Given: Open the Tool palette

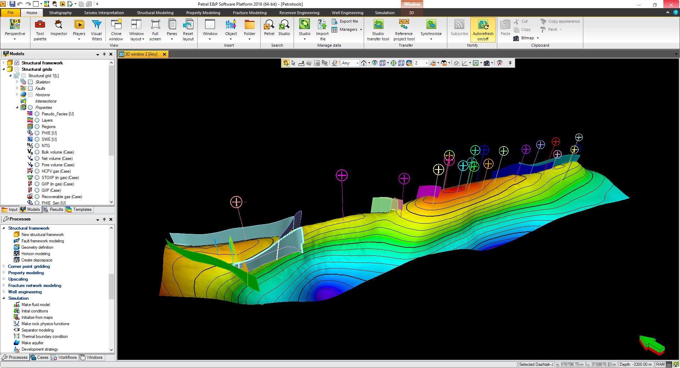Looking at the screenshot, I should pos(40,30).
